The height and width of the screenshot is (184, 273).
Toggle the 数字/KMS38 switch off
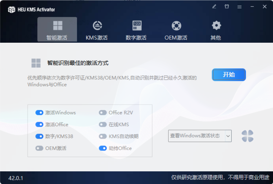click(39, 136)
